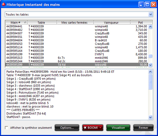Screen dimensions: 158x136
Task: Select hand 4439595053 row
Action: point(77,44)
